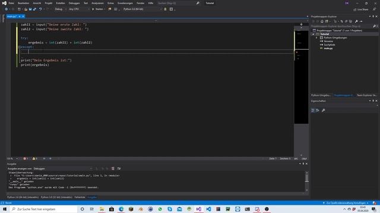Open the Ausgabe anzeigen von dropdown
The width and height of the screenshot is (380, 213).
click(63, 169)
